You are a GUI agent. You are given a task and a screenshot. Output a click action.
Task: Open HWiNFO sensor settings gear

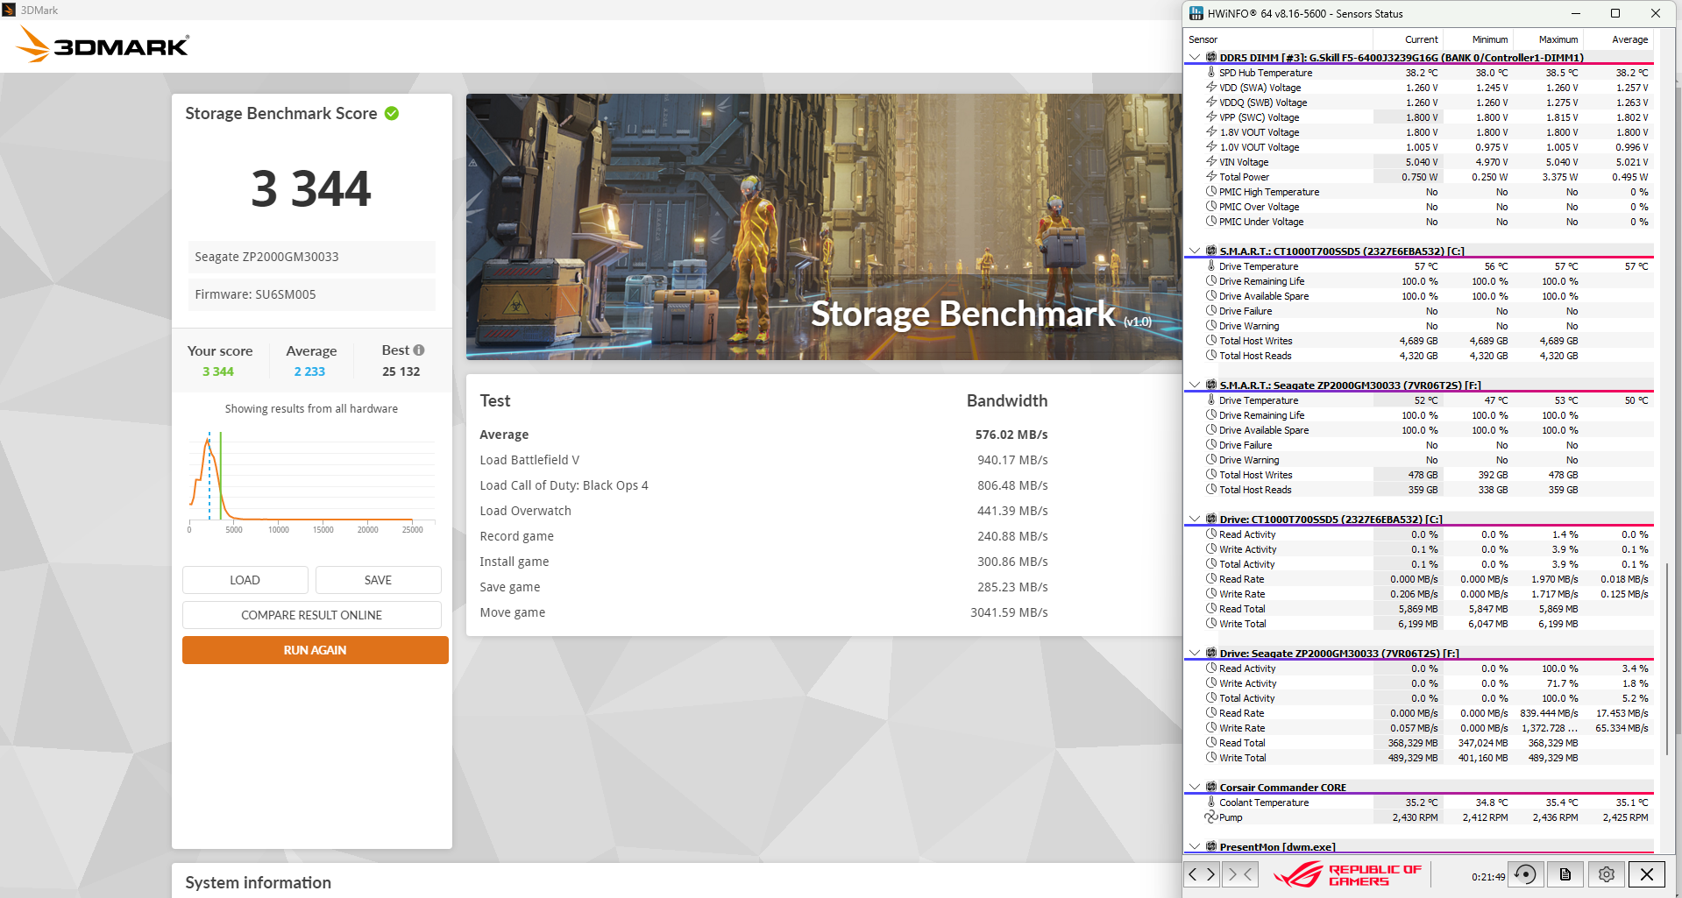1606,873
